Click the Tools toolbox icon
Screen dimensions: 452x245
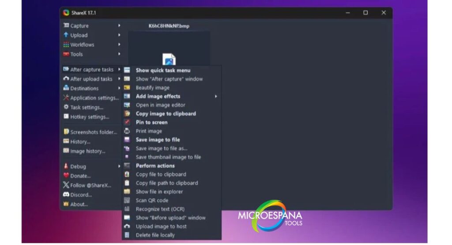coord(66,54)
